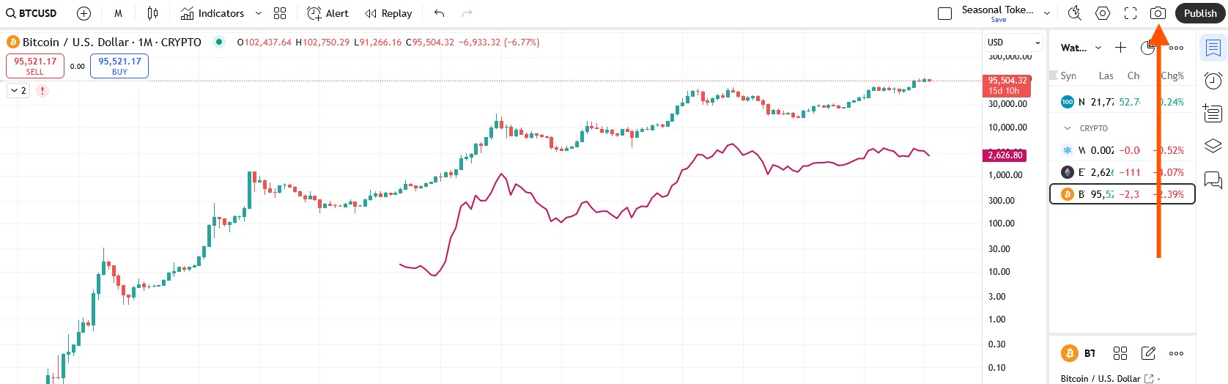Viewport: 1228px width, 384px height.
Task: Open the M timeframe interval menu
Action: point(118,13)
